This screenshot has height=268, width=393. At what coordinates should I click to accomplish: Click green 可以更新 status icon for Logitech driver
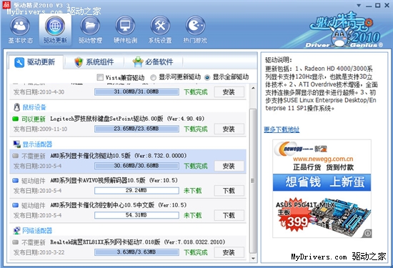pos(15,119)
